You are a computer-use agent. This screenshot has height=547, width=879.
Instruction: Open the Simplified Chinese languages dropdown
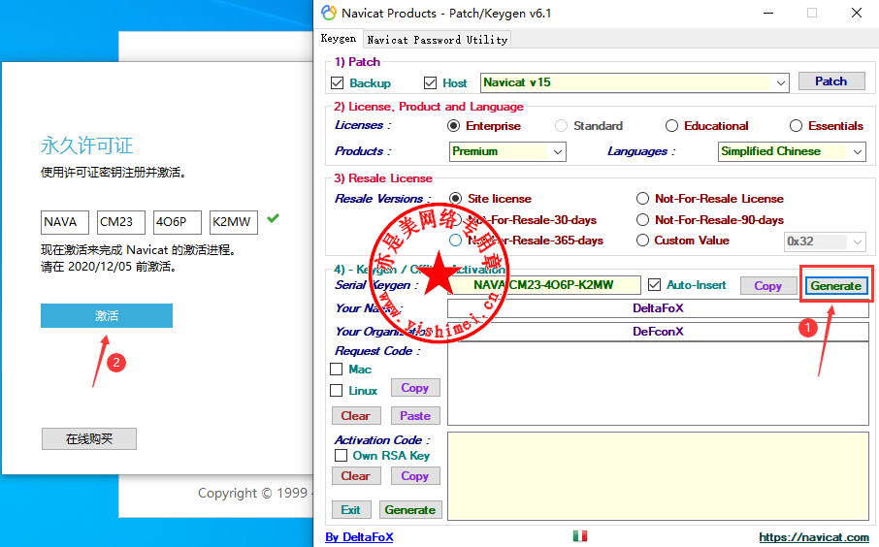[857, 152]
